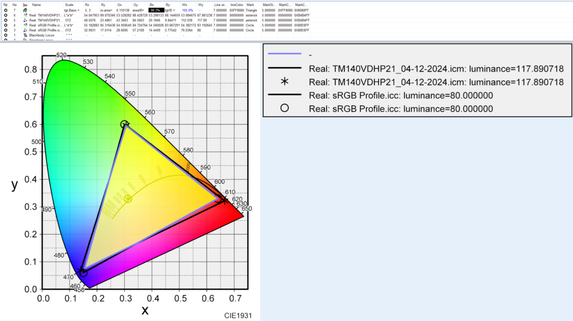Click the lineColor column header
Image resolution: width=573 pixels, height=321 pixels.
pyautogui.click(x=237, y=5)
